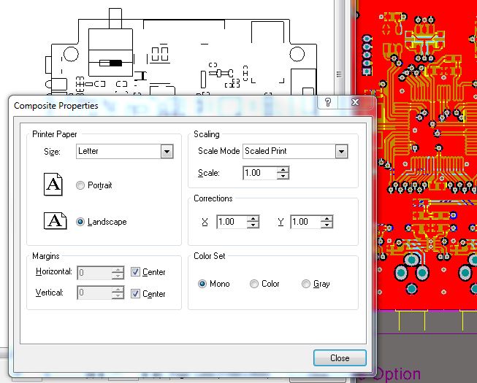The height and width of the screenshot is (383, 477).
Task: Click the portrait page orientation icon
Action: [53, 185]
